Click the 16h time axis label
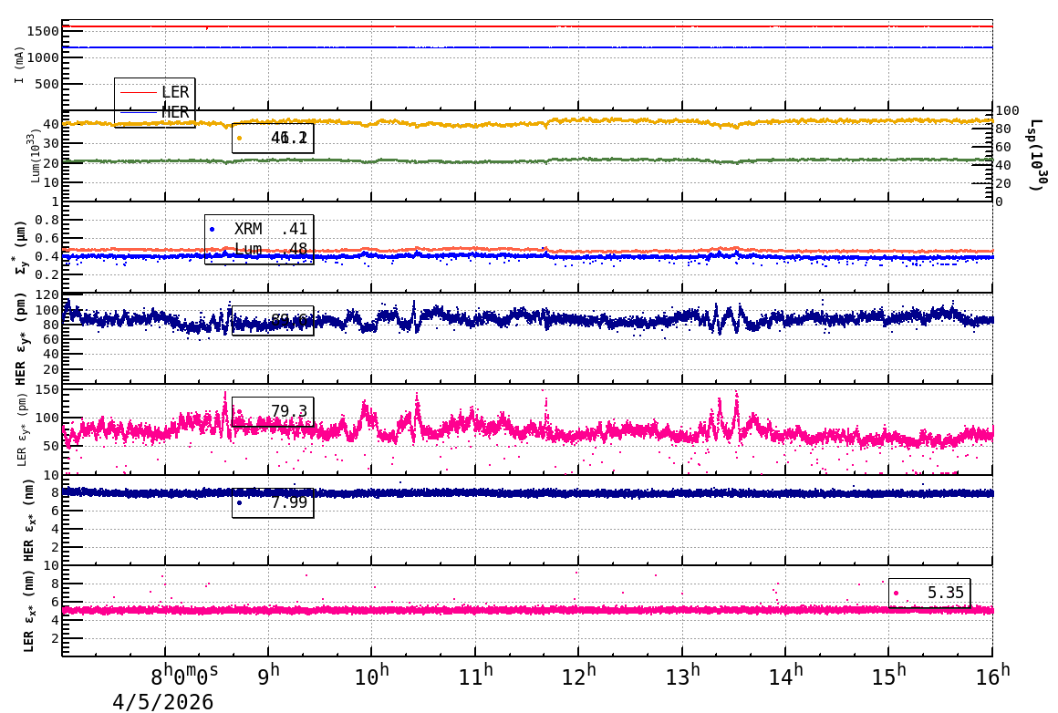The height and width of the screenshot is (713, 1058). (992, 674)
